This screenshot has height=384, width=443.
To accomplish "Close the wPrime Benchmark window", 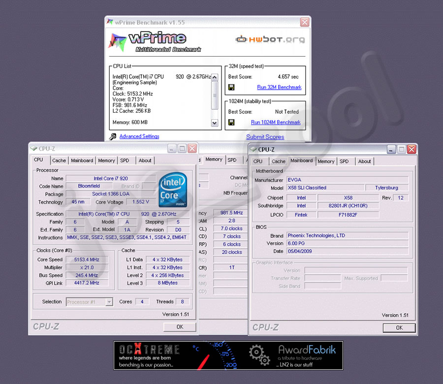I will coord(305,22).
